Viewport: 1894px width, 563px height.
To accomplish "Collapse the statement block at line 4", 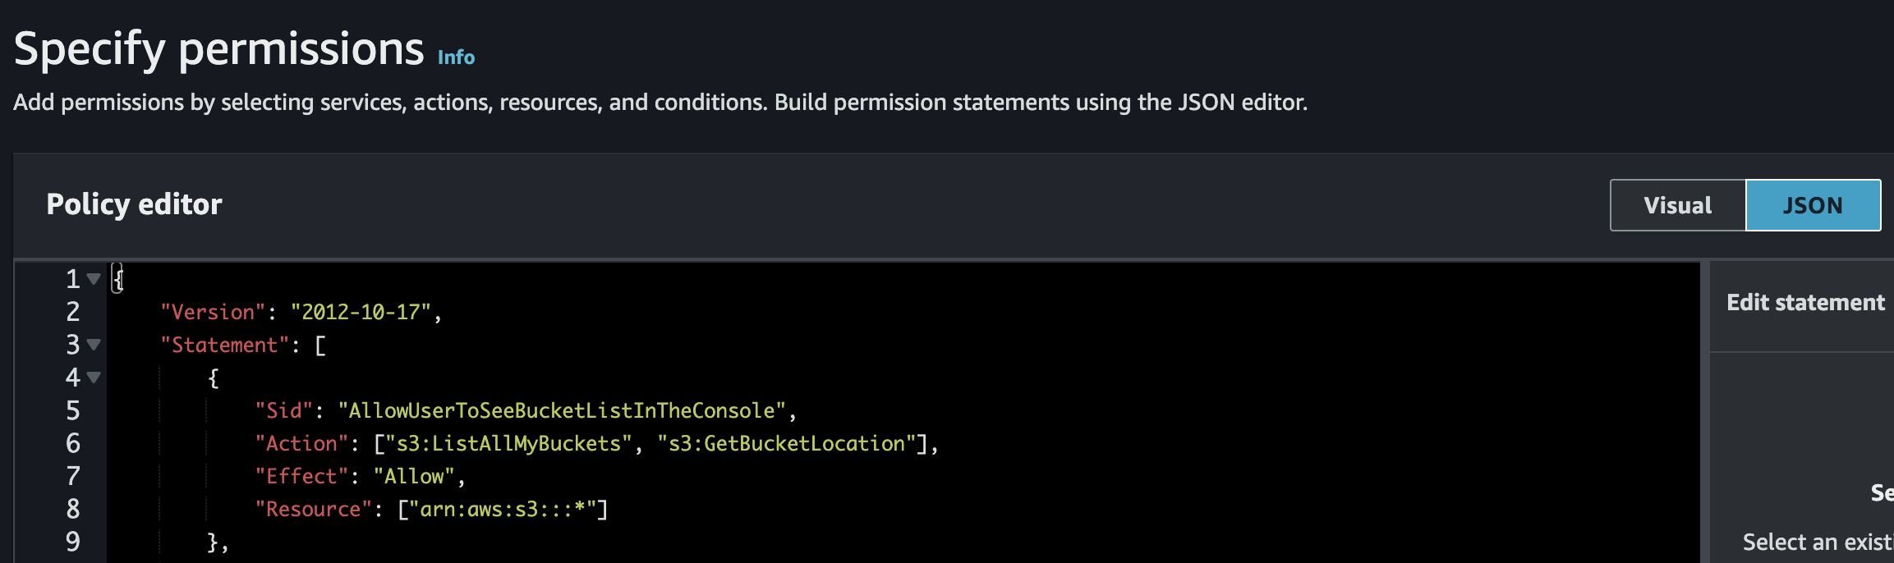I will (x=94, y=378).
